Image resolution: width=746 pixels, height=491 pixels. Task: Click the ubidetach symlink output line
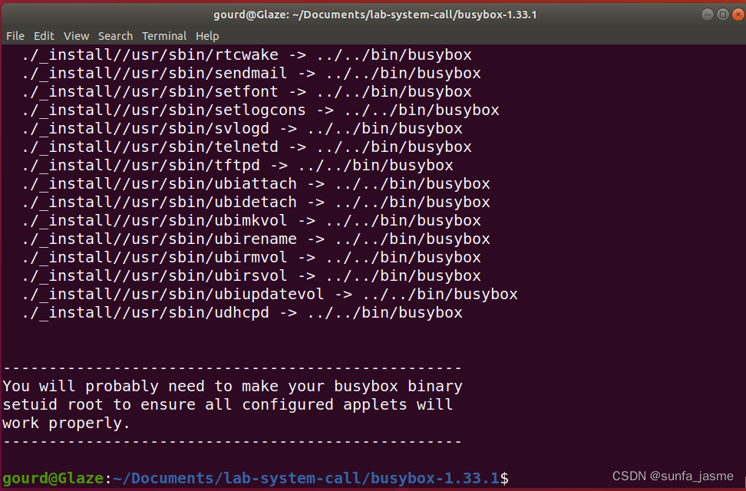(x=256, y=203)
